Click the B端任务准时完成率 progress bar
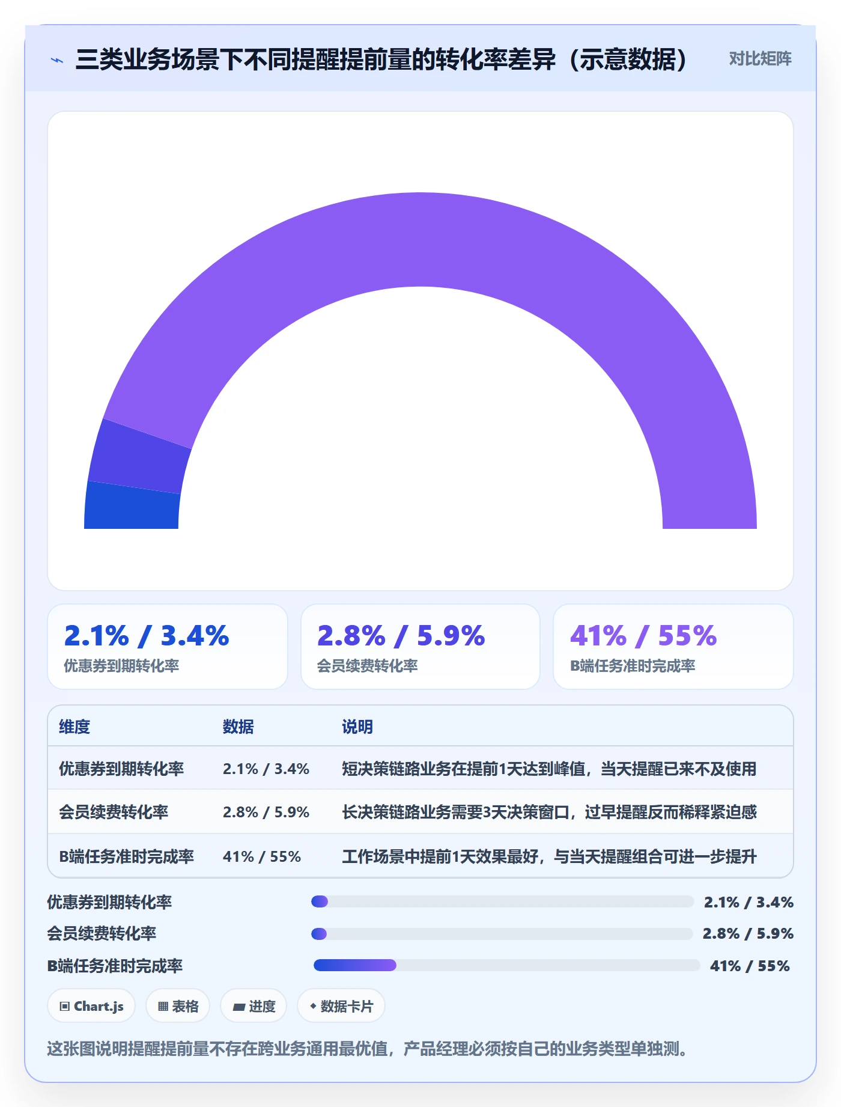The width and height of the screenshot is (841, 1107). [507, 965]
